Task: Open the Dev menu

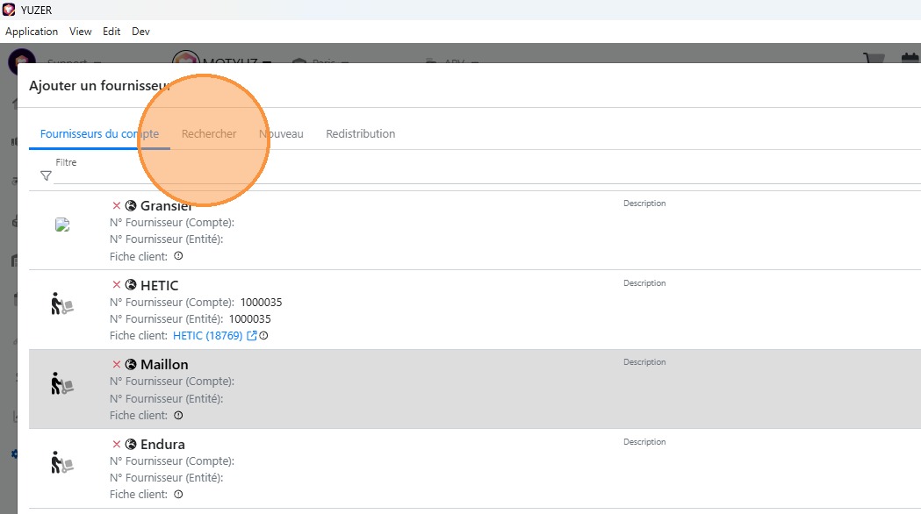Action: point(140,32)
